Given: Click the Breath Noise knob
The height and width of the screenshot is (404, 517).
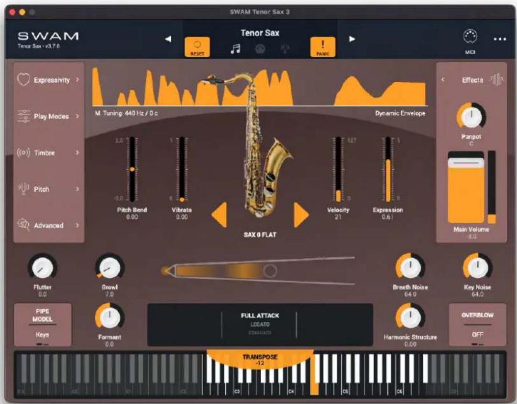Looking at the screenshot, I should tap(410, 268).
